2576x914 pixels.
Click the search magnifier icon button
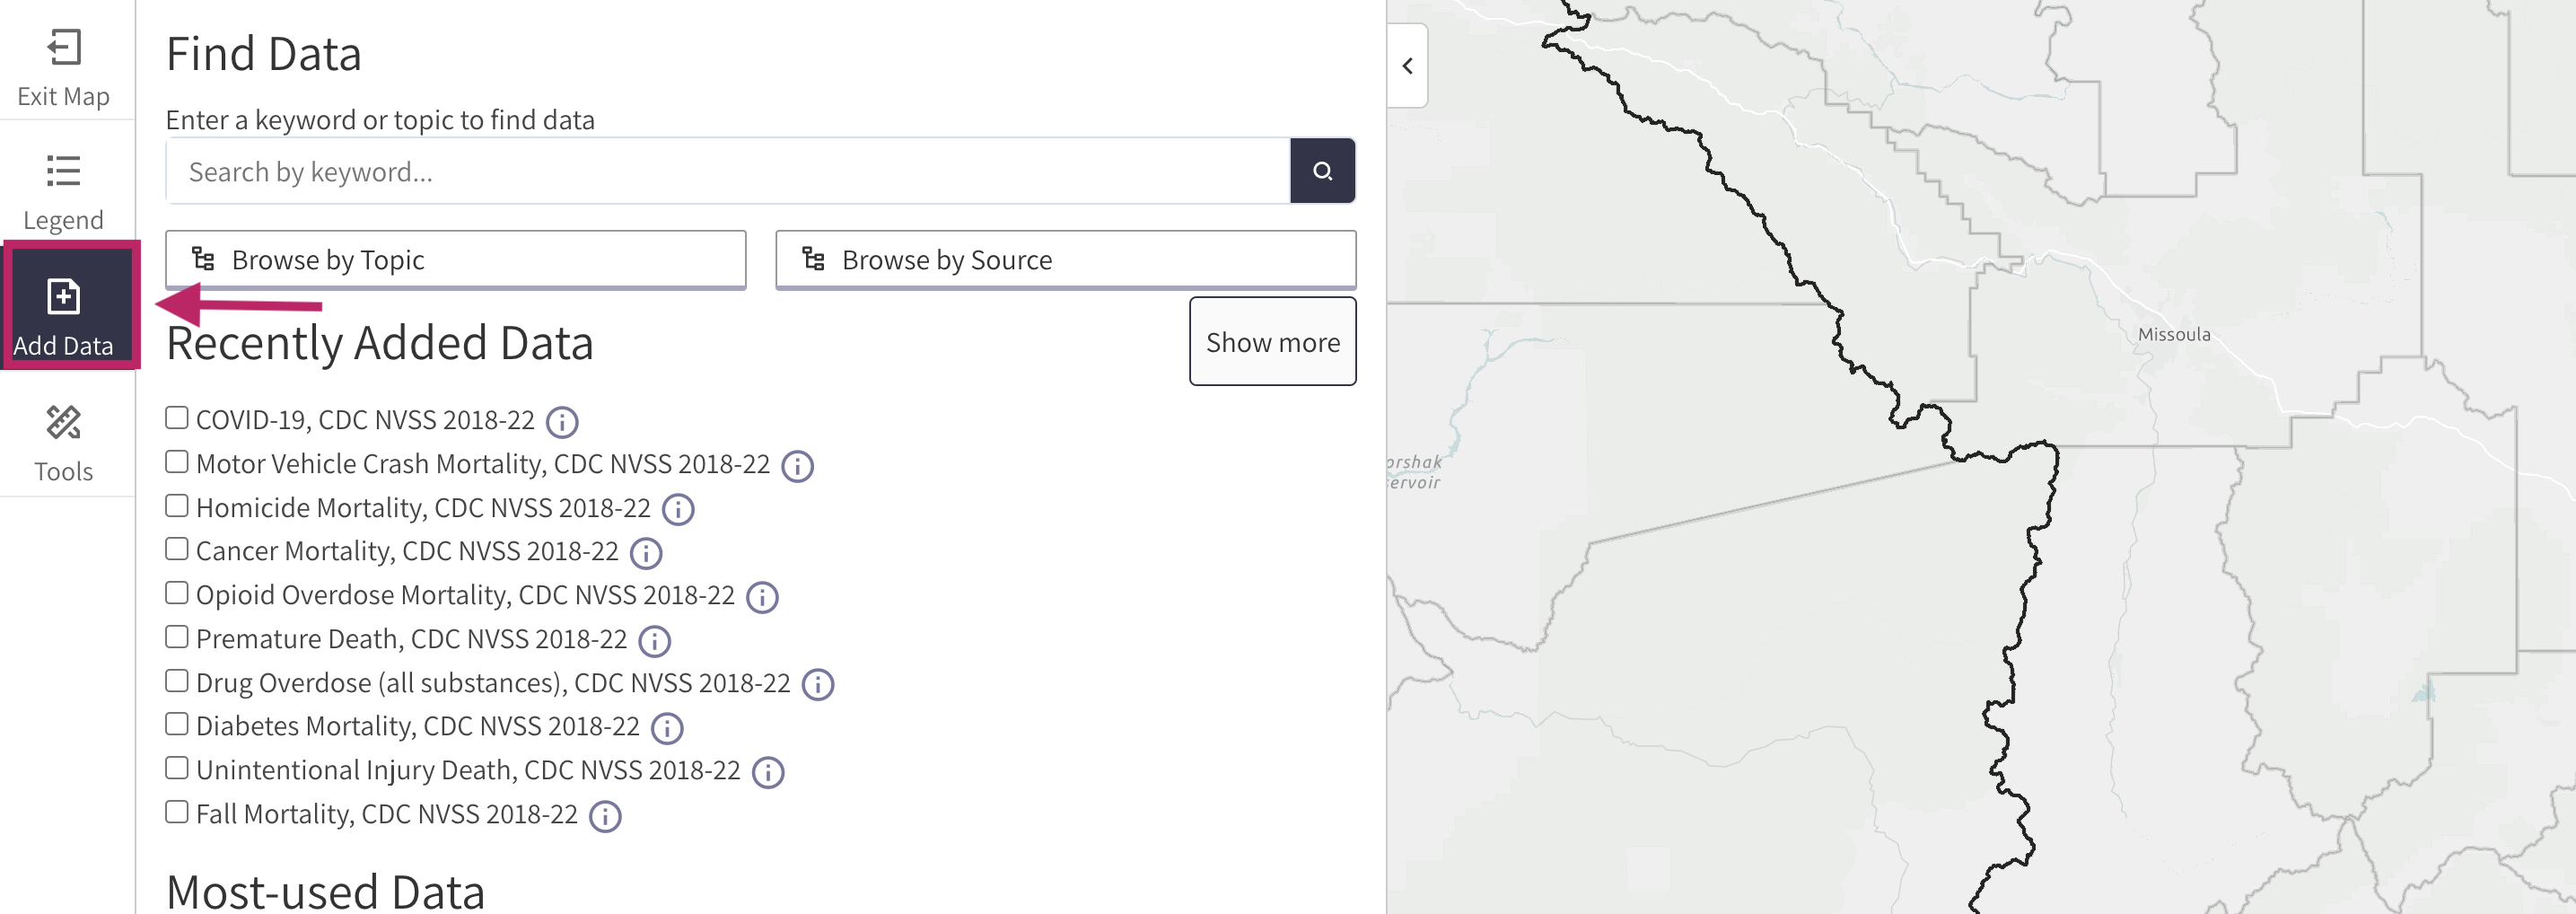tap(1322, 171)
